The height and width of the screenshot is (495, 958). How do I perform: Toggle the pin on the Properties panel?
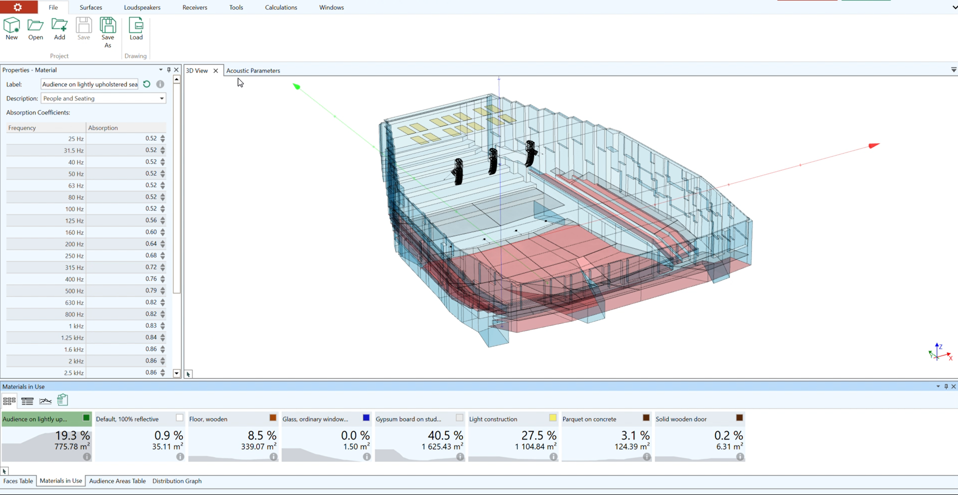pos(168,69)
